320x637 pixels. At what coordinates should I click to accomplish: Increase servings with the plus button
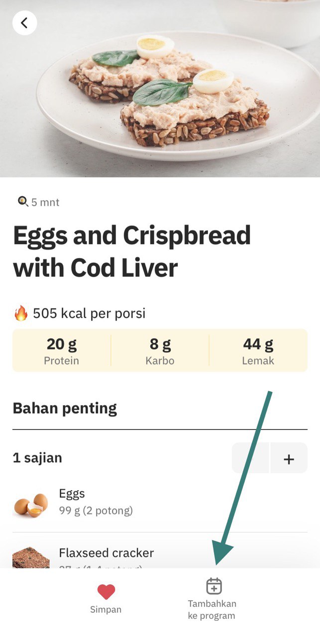[x=289, y=458]
